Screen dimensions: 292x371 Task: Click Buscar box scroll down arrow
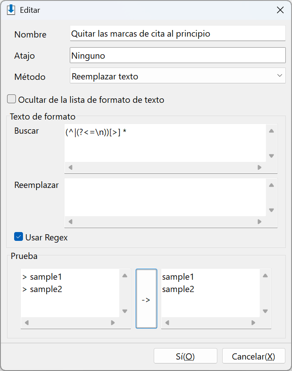click(x=271, y=156)
